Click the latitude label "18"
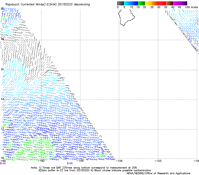 pyautogui.click(x=2, y=39)
